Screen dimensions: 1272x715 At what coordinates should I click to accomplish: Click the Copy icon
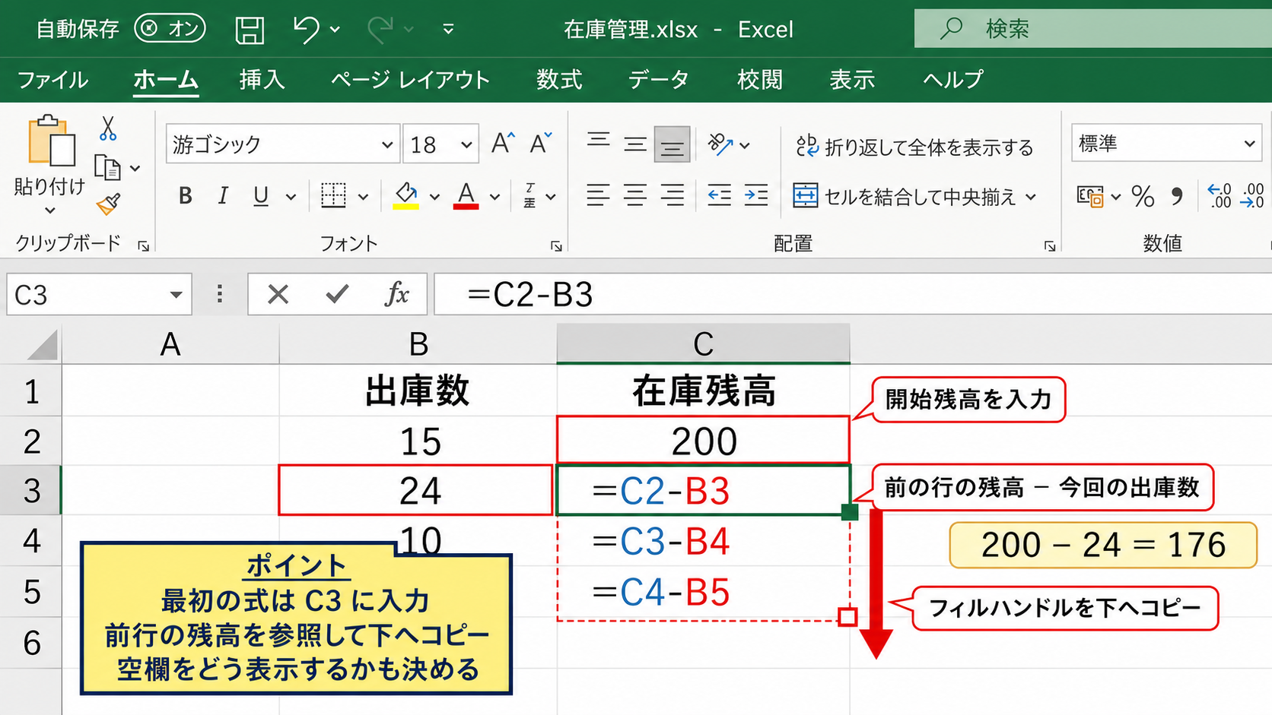107,167
